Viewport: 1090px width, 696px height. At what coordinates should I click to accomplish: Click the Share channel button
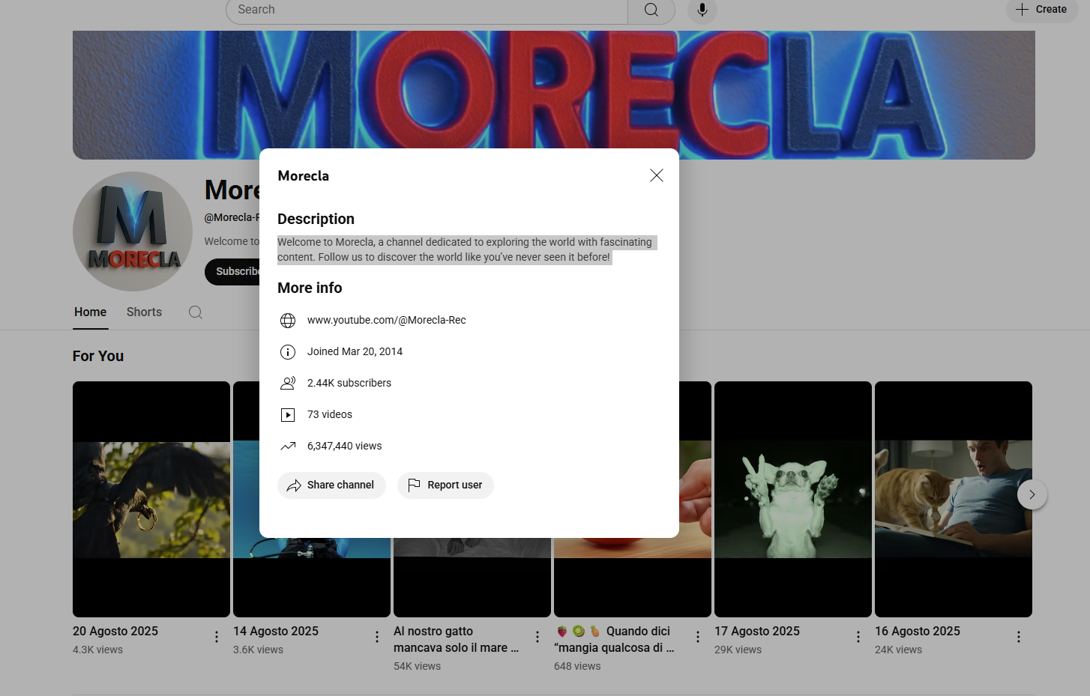click(331, 485)
